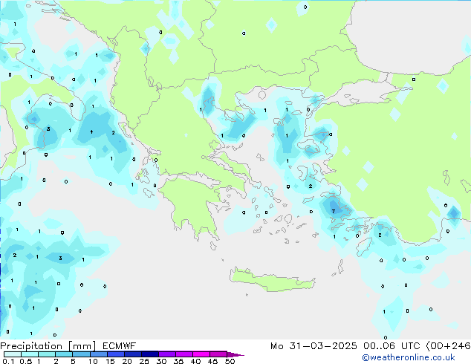Screen dimensions: 471x364
Task: Click the legend label '30'
Action: coord(161,361)
